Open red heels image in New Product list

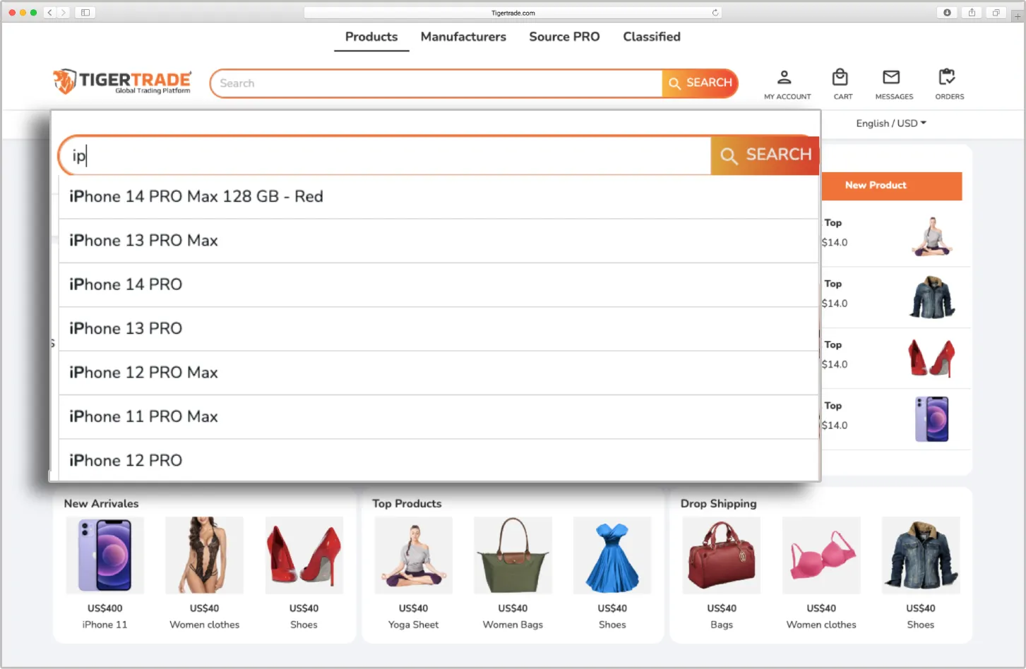932,358
